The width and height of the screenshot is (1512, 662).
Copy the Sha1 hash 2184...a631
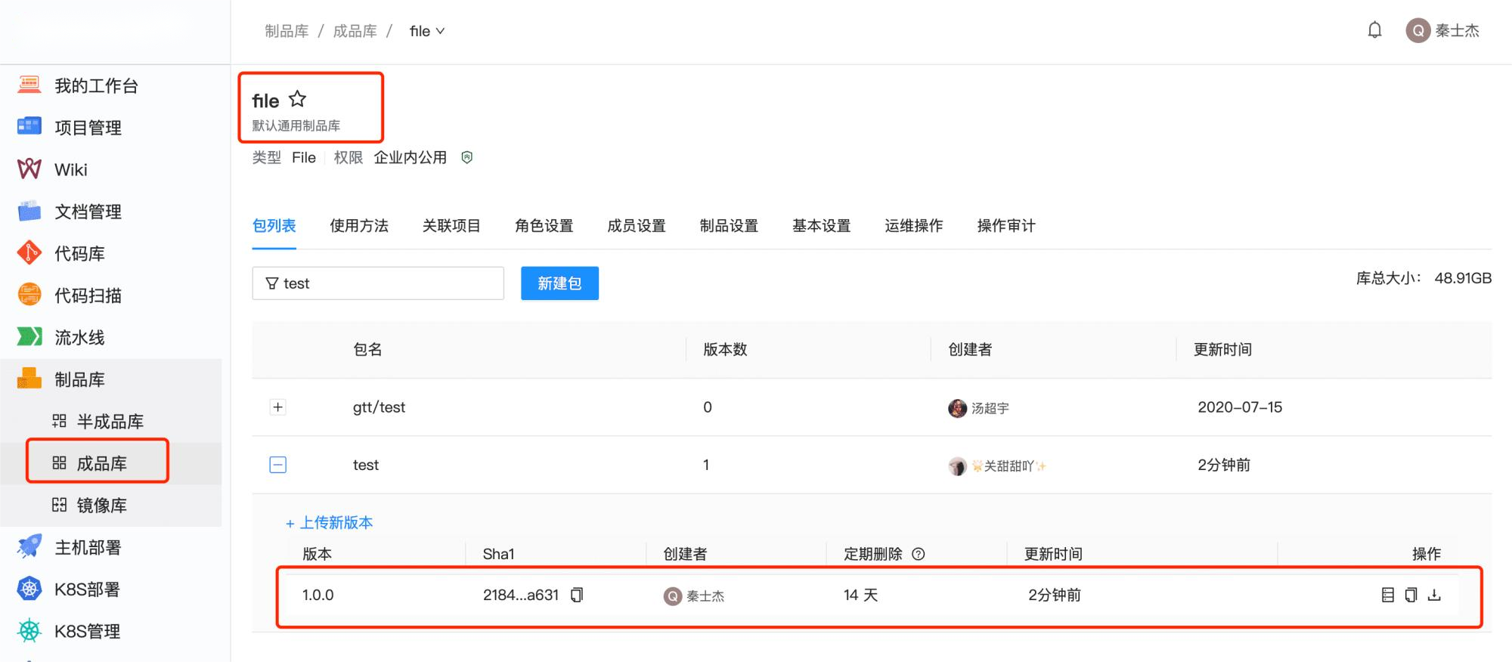pos(577,595)
